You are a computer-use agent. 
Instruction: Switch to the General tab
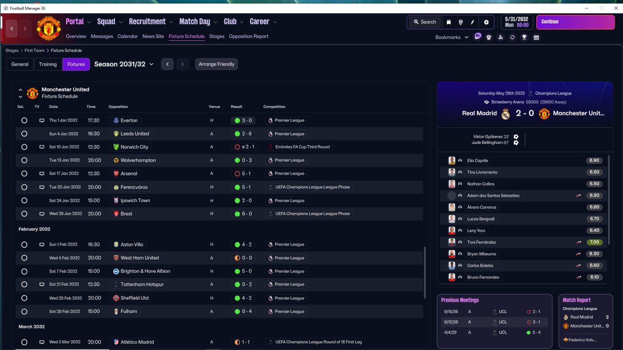tap(20, 64)
